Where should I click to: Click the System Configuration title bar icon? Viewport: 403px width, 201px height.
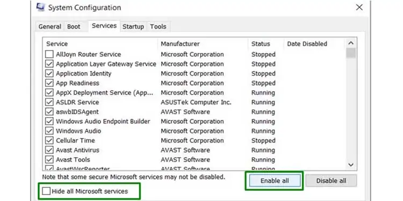coord(41,7)
